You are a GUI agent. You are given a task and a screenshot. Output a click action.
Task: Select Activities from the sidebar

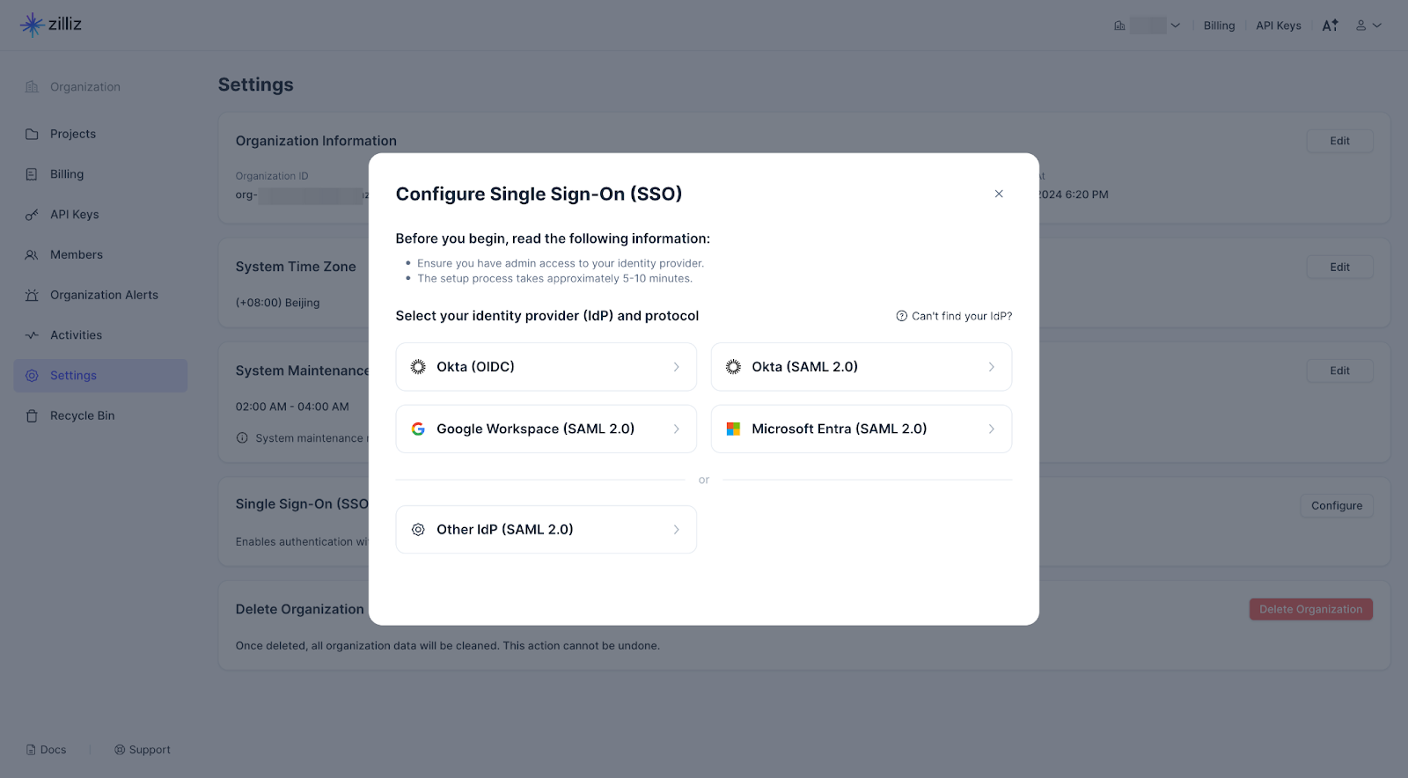76,335
